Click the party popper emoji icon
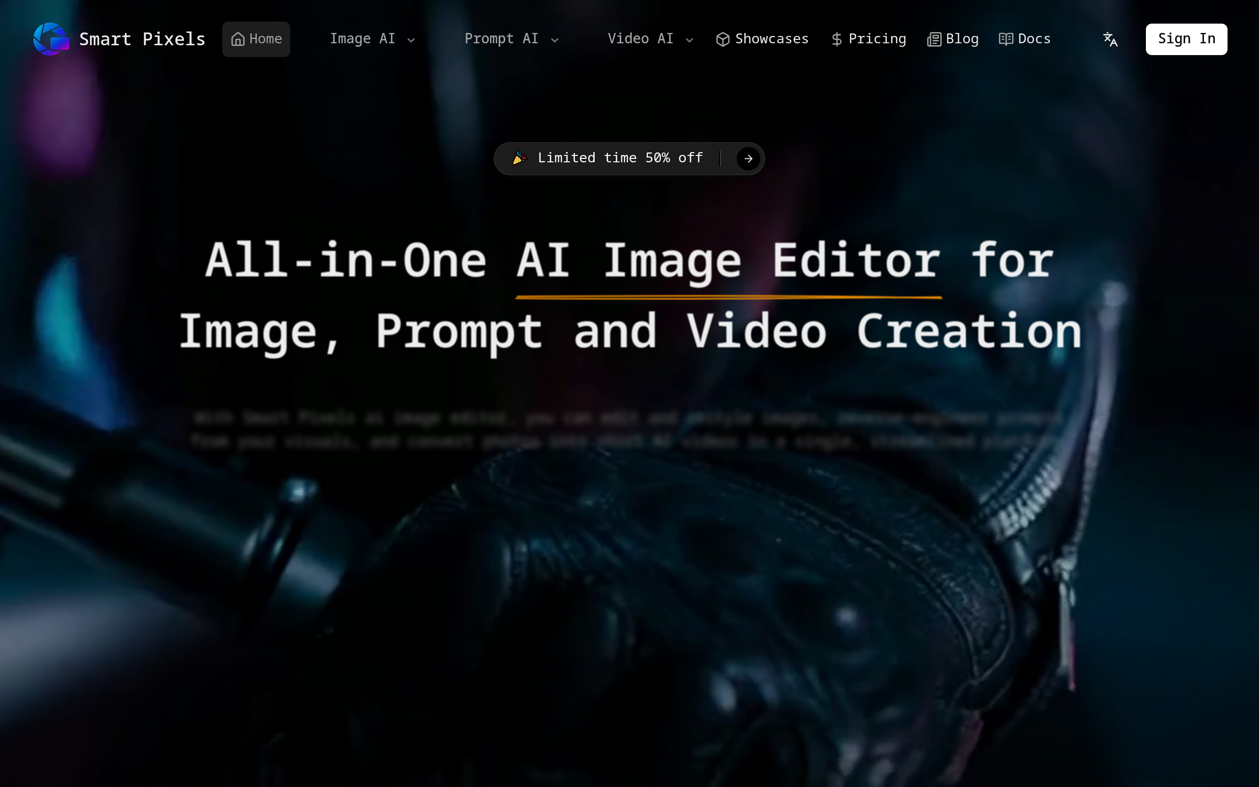Image resolution: width=1259 pixels, height=787 pixels. pyautogui.click(x=519, y=158)
